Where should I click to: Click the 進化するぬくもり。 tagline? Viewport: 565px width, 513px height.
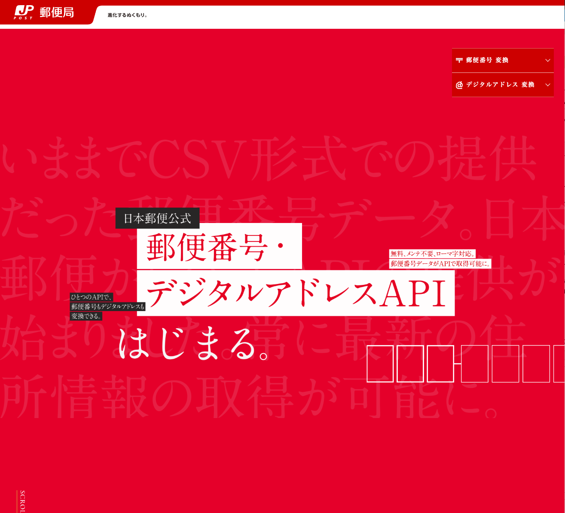pos(128,15)
